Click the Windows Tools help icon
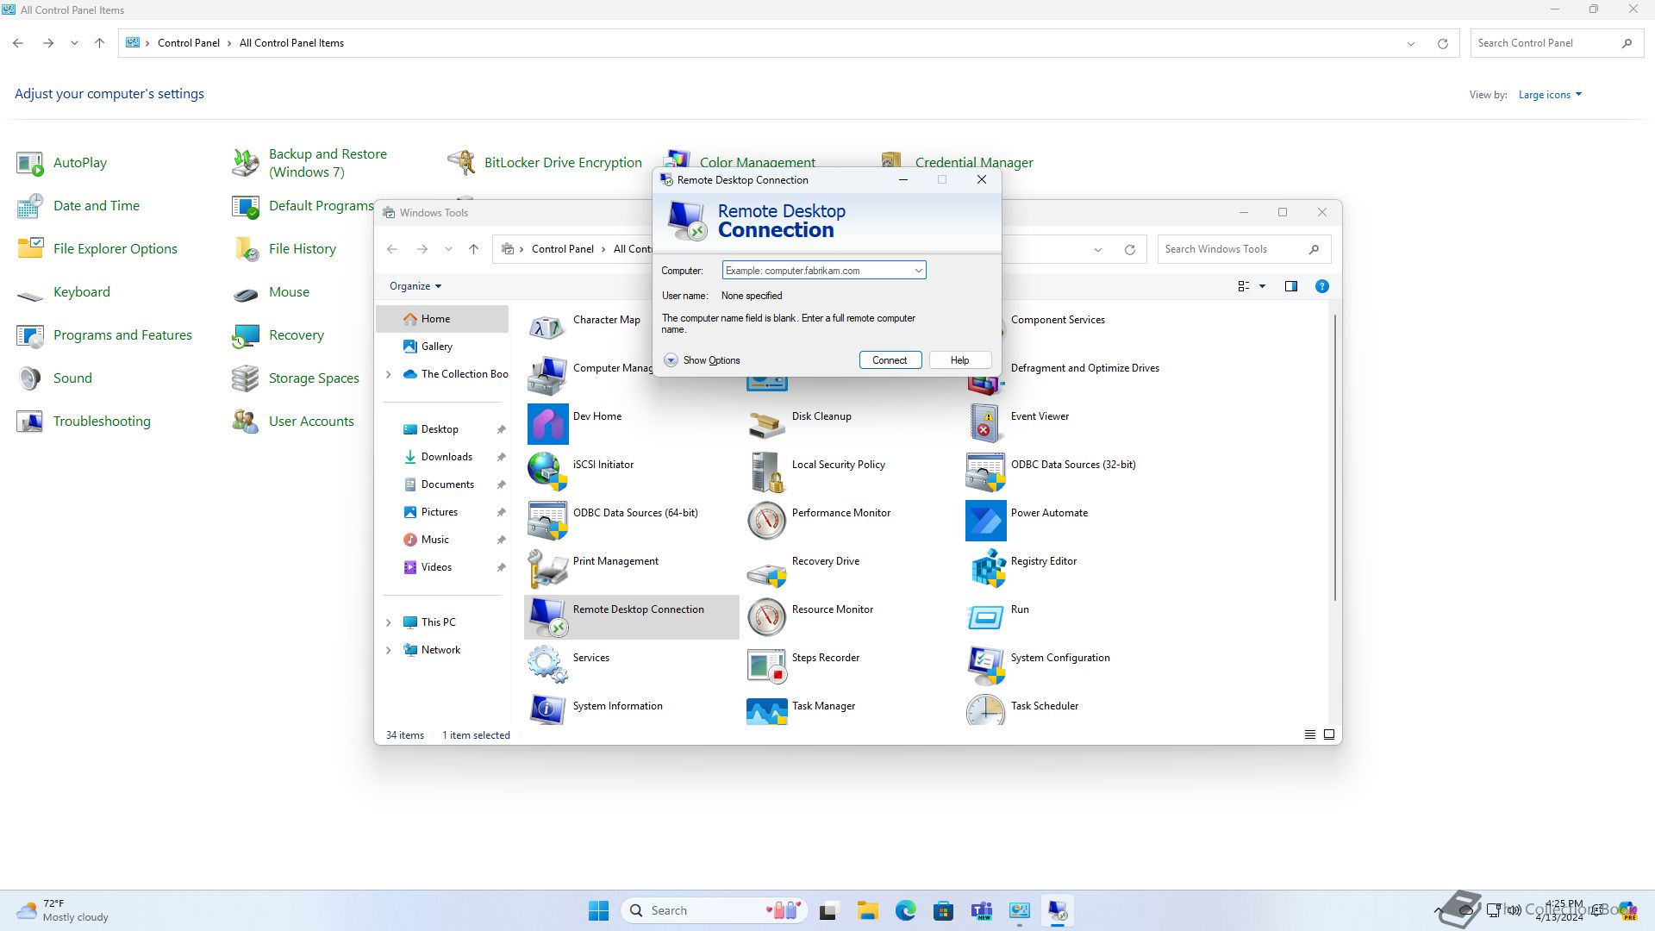 pyautogui.click(x=1321, y=286)
